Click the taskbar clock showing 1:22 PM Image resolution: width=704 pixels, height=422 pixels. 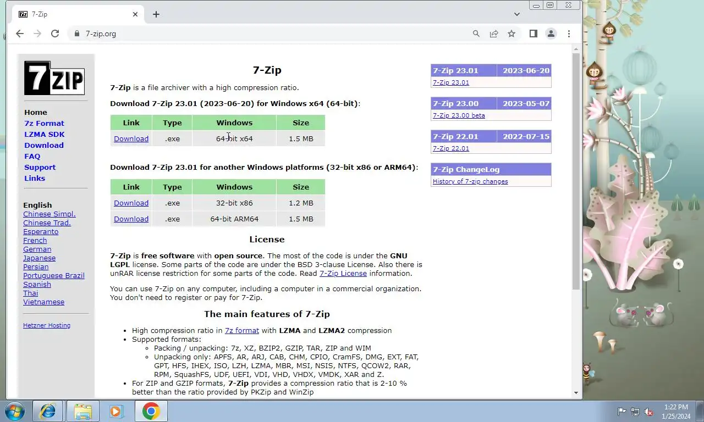(675, 411)
